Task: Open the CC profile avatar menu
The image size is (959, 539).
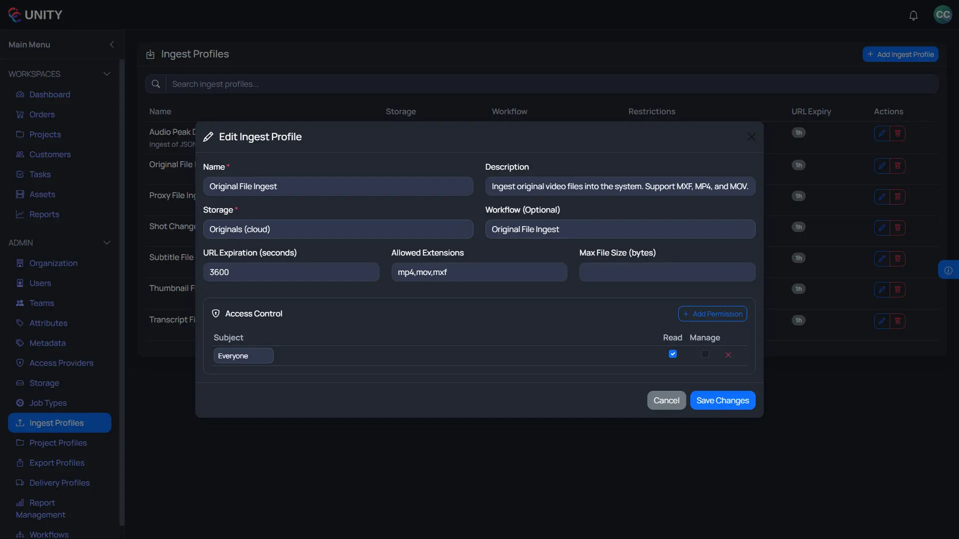Action: point(943,14)
